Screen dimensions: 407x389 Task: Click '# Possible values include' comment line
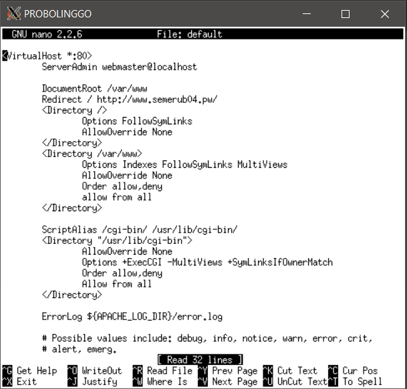pyautogui.click(x=207, y=338)
